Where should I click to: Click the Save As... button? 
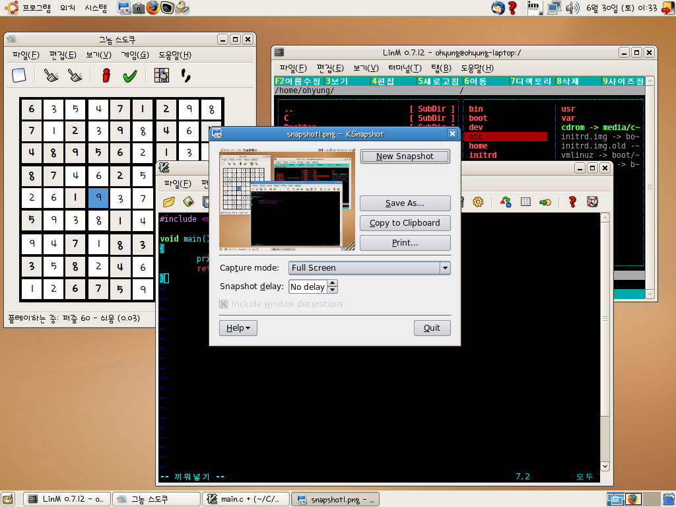(405, 203)
